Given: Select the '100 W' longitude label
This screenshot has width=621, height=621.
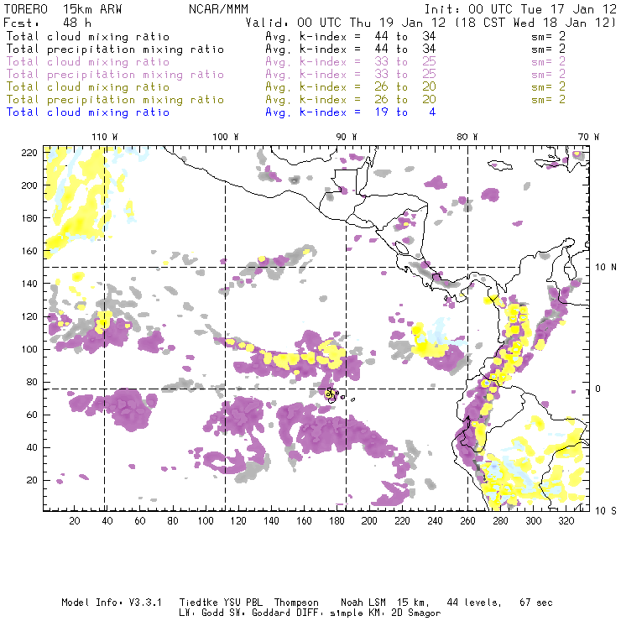Looking at the screenshot, I should pyautogui.click(x=226, y=137).
